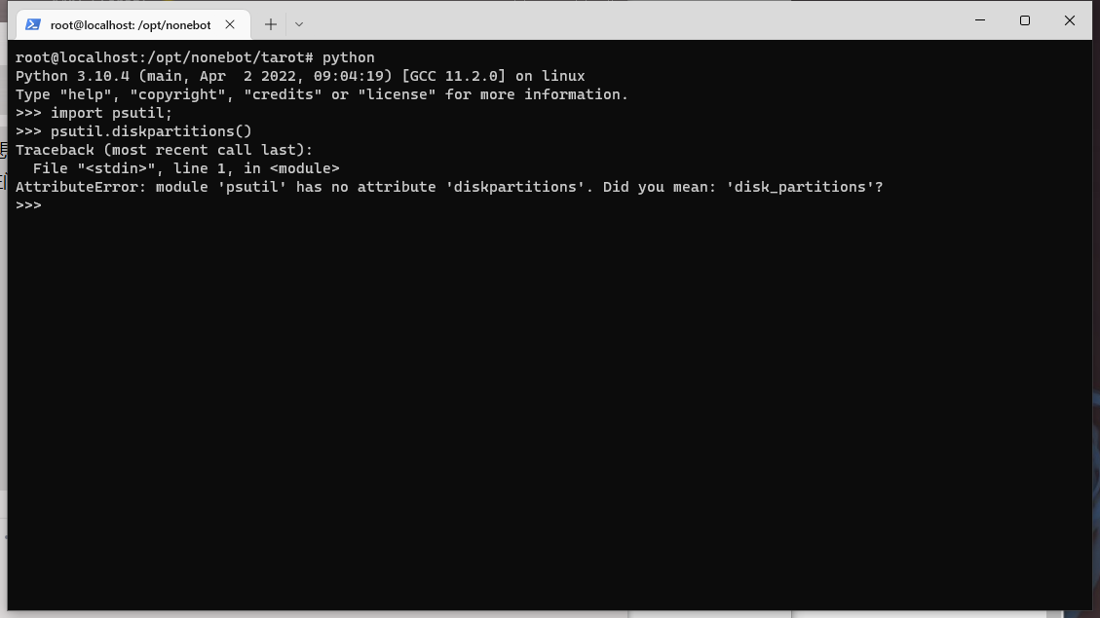Screen dimensions: 1100x618
Task: Open a new tab using the plus icon
Action: pyautogui.click(x=271, y=24)
